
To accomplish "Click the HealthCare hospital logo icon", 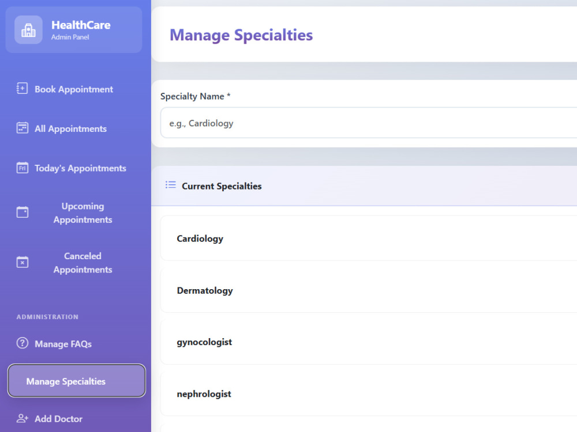I will [28, 30].
